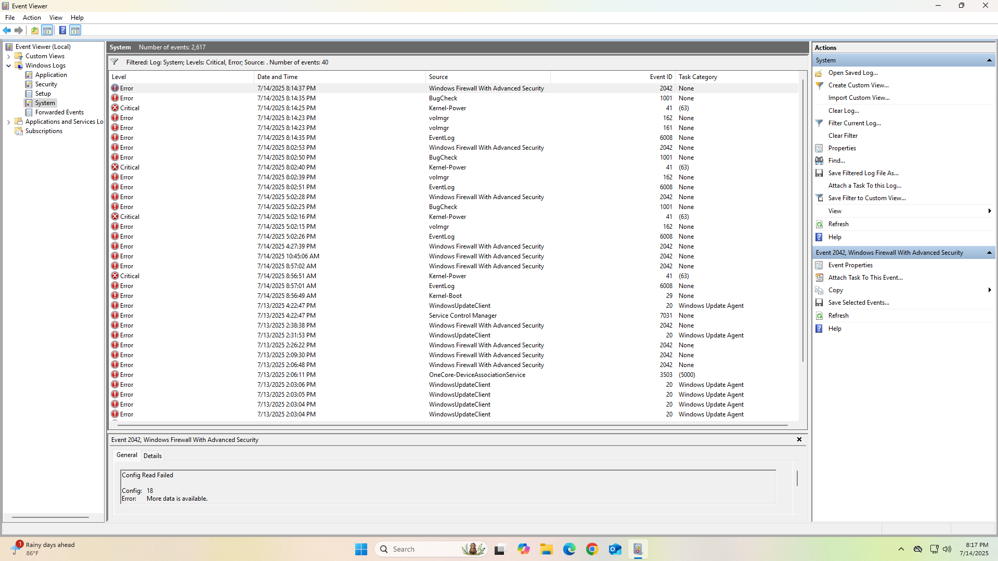The image size is (998, 561).
Task: Open Chrome from the taskbar
Action: (592, 549)
